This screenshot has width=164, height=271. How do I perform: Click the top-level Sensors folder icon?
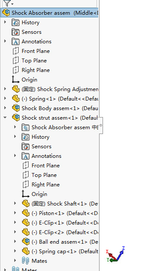(x=16, y=32)
